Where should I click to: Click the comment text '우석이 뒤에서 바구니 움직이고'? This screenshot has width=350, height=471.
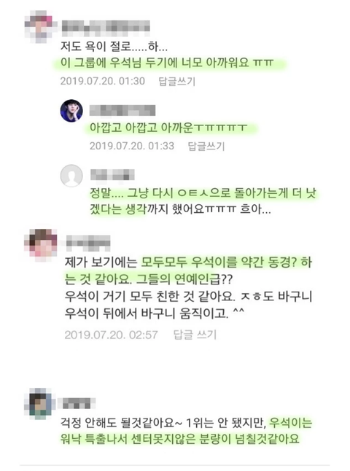pos(146,314)
